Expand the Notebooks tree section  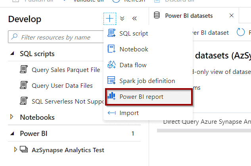(11, 117)
